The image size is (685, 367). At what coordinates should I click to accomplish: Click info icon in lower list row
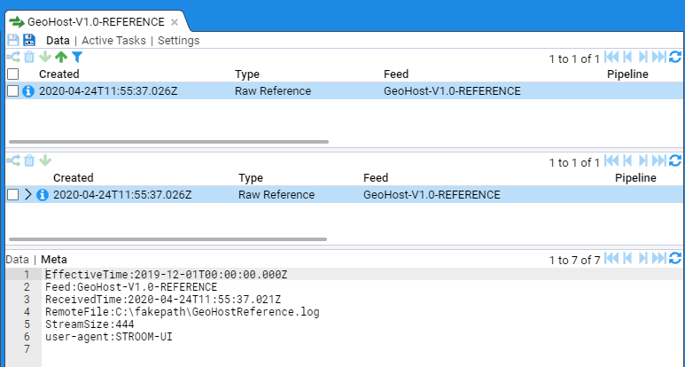43,195
